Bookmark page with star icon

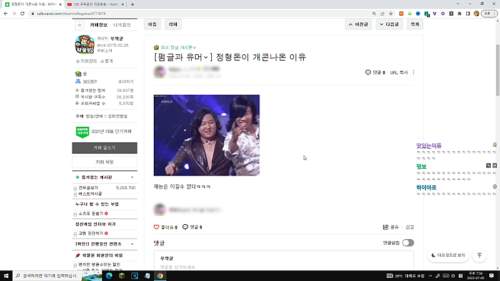point(391,14)
